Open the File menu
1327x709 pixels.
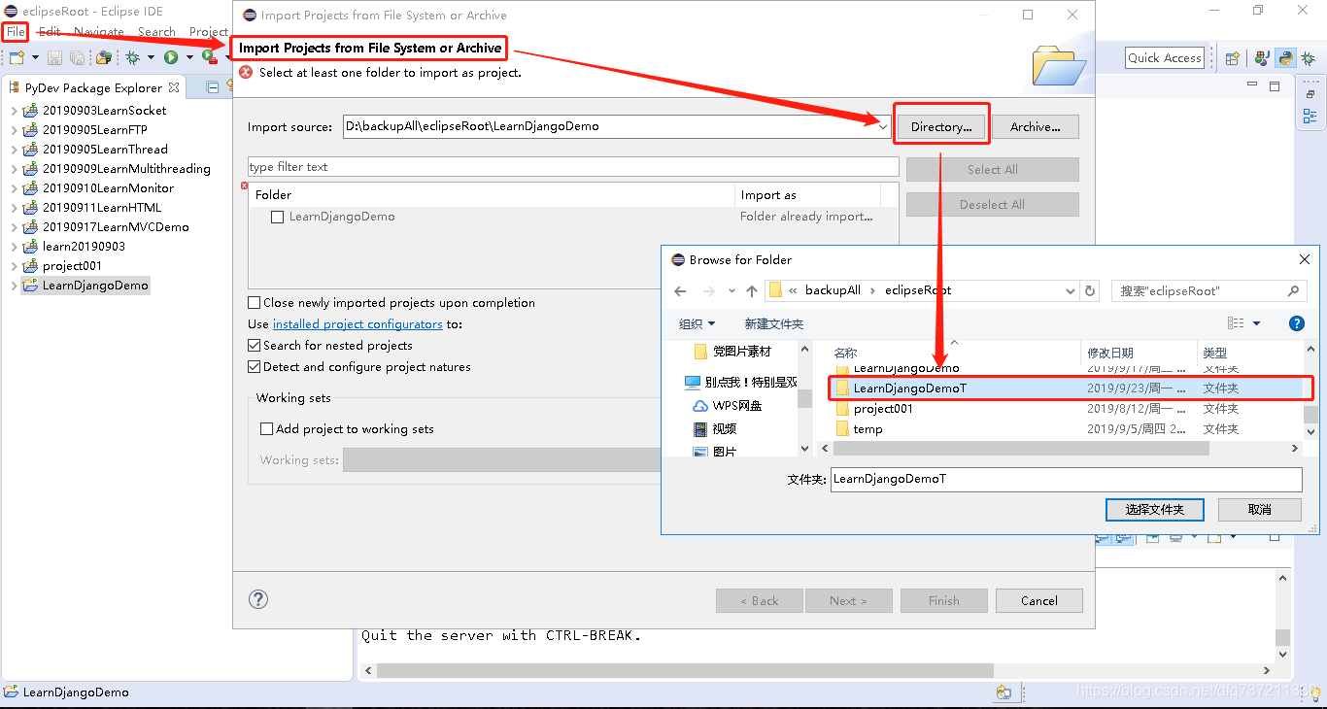[x=16, y=32]
